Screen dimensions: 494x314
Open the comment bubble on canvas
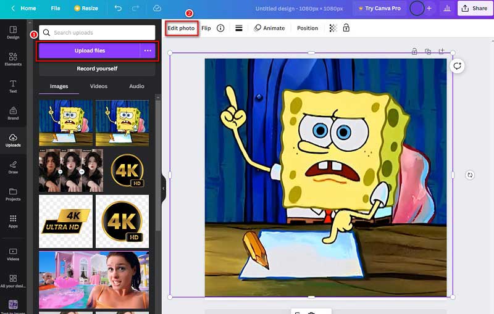point(457,66)
